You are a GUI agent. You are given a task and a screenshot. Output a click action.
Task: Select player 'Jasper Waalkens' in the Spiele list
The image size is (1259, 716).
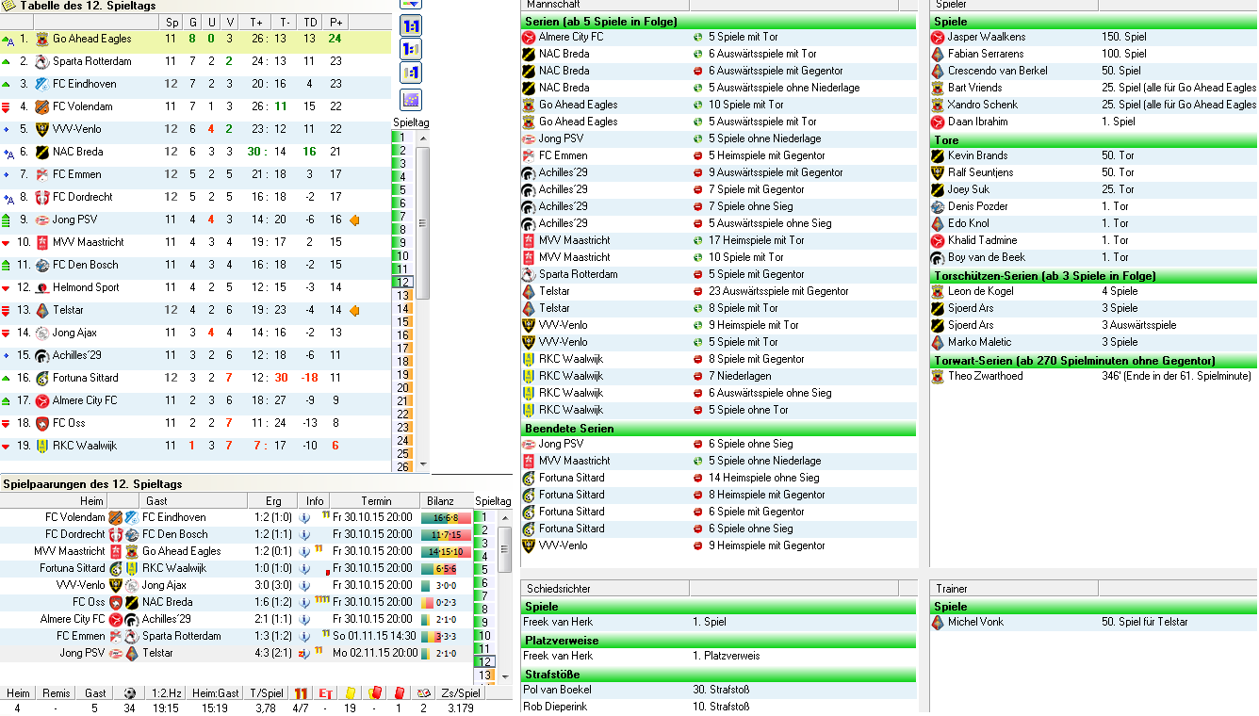click(987, 38)
